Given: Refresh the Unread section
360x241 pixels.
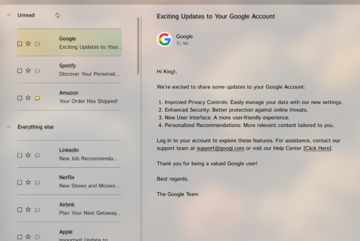Looking at the screenshot, I should click(58, 15).
